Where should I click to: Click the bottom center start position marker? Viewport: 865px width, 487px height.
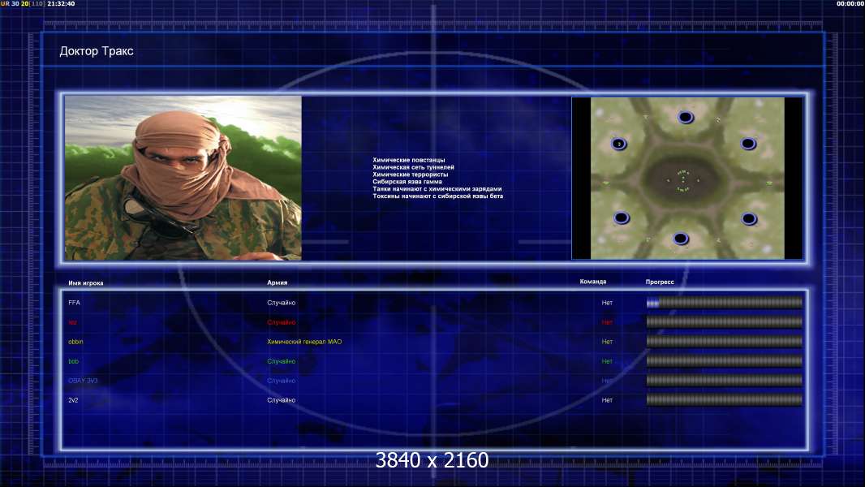click(x=680, y=239)
